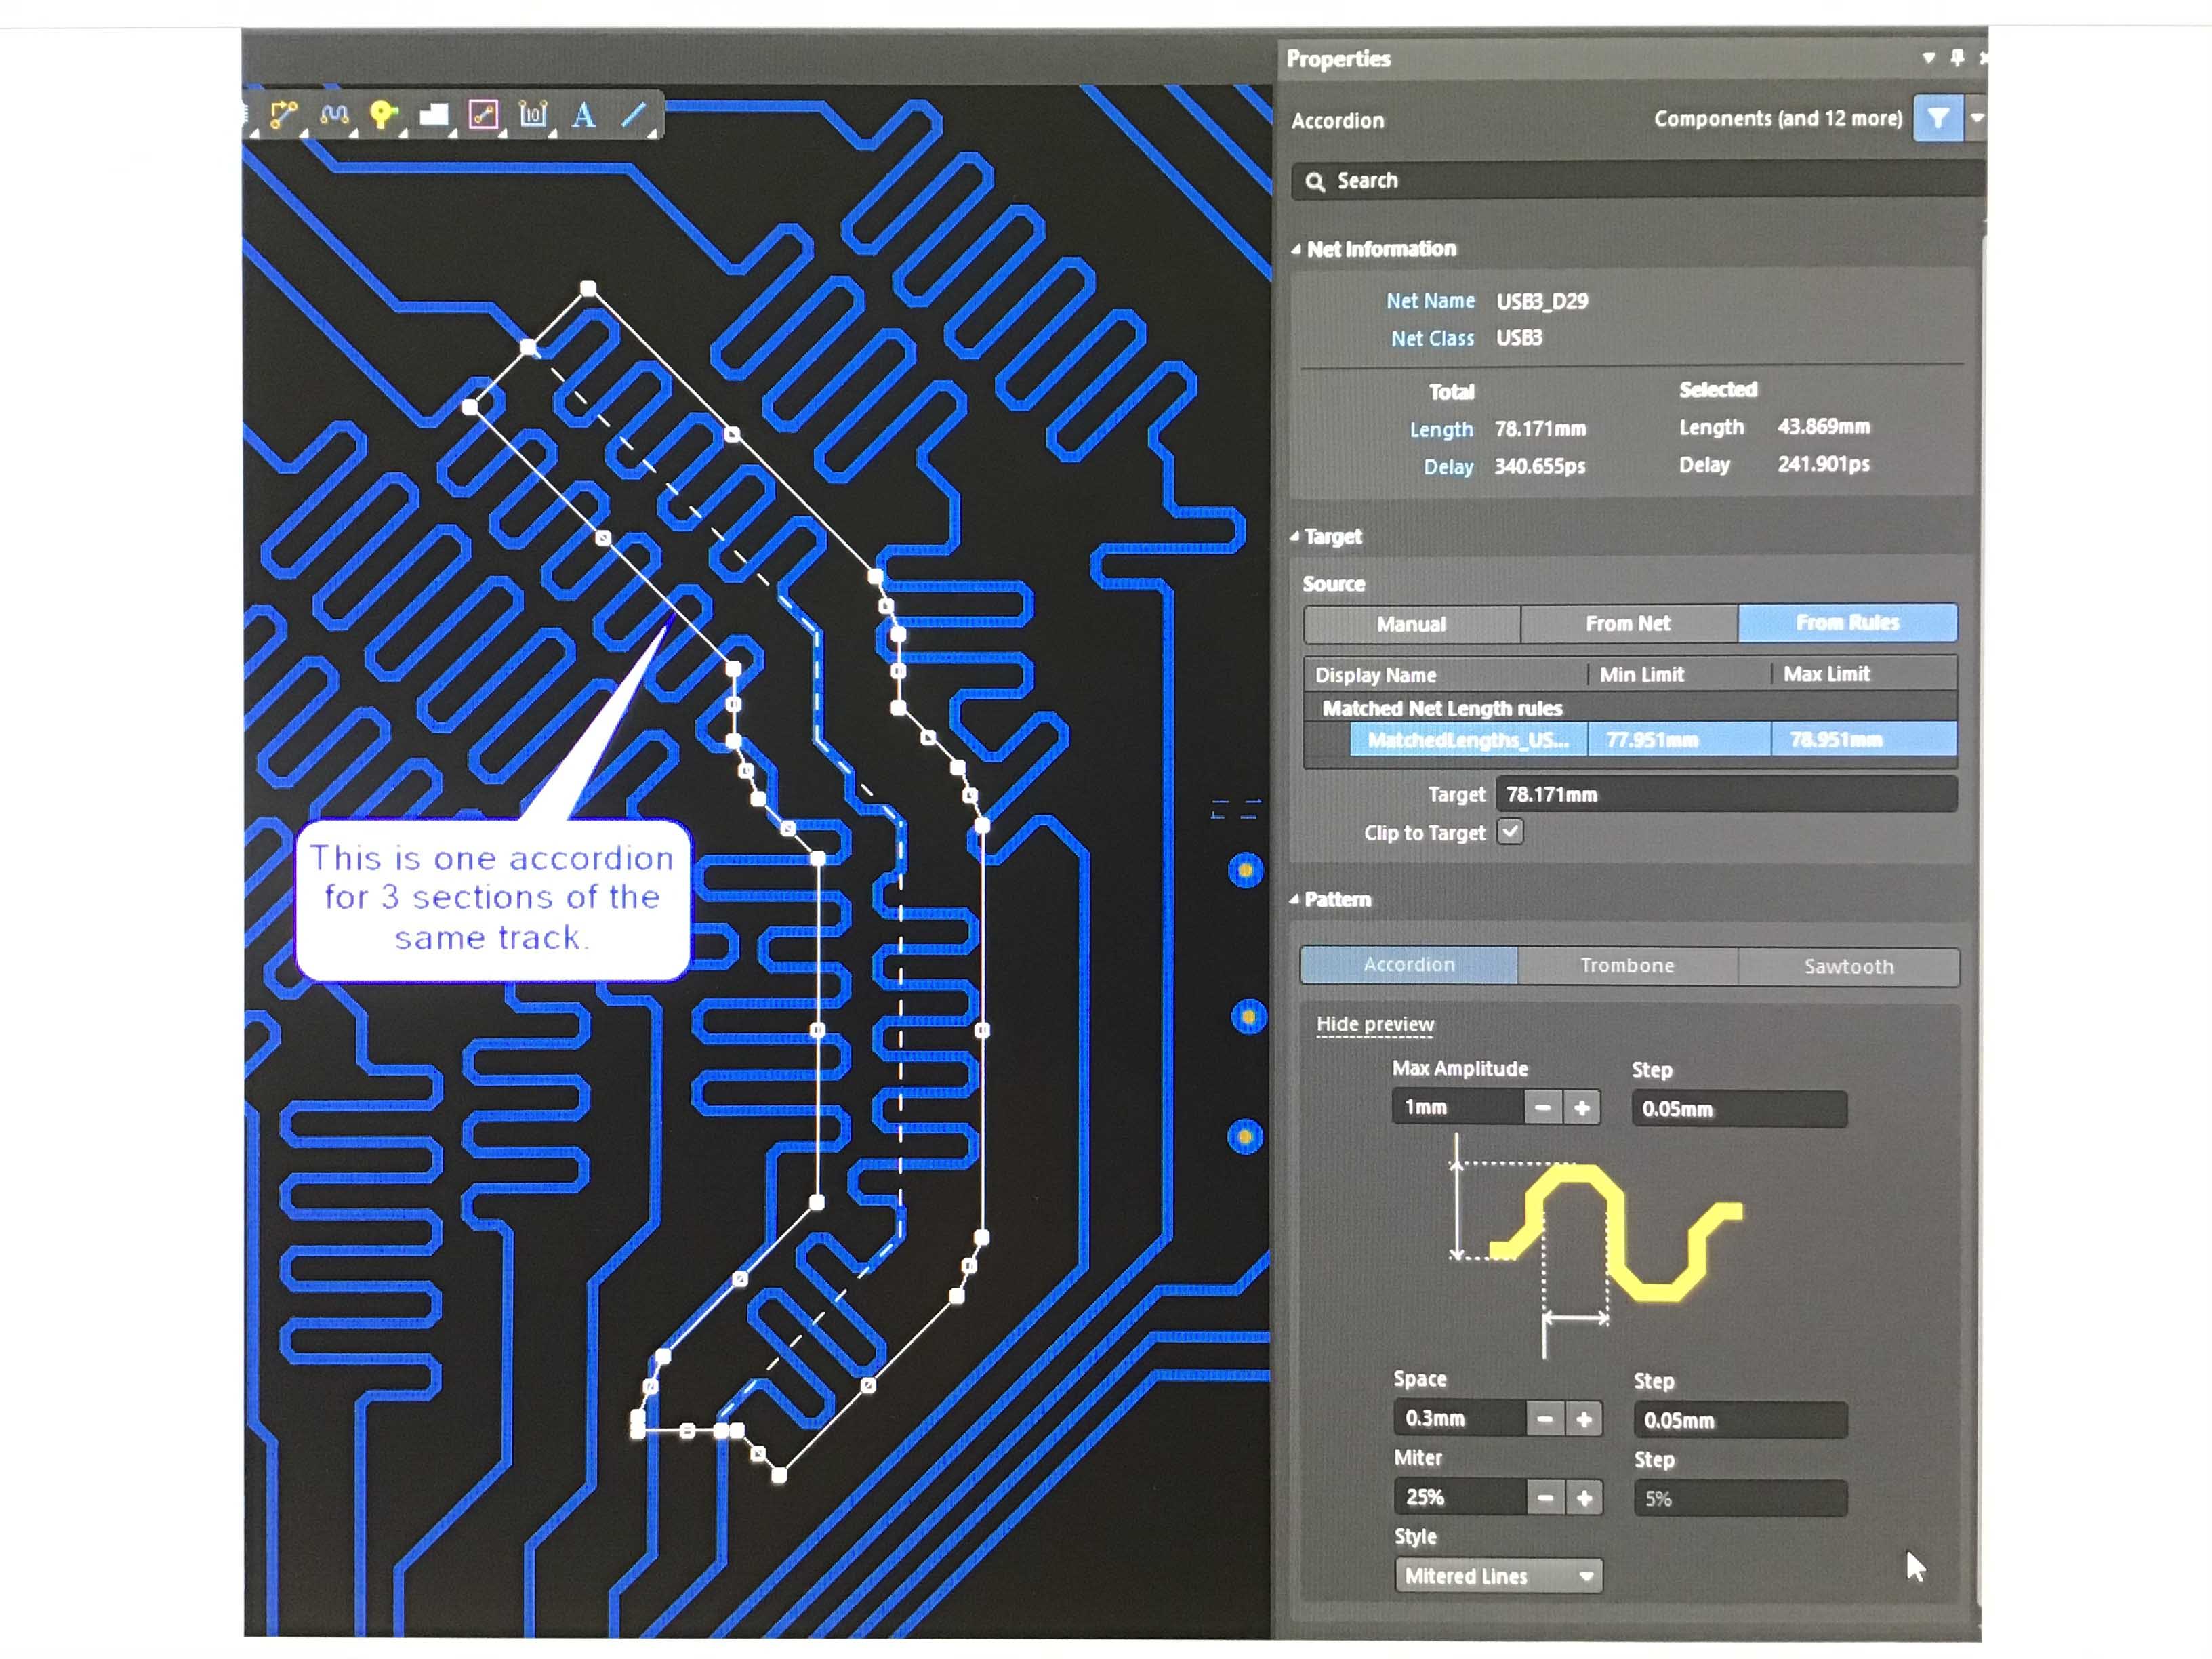This screenshot has width=2212, height=1659.
Task: Select the place via tool icon
Action: 383,115
